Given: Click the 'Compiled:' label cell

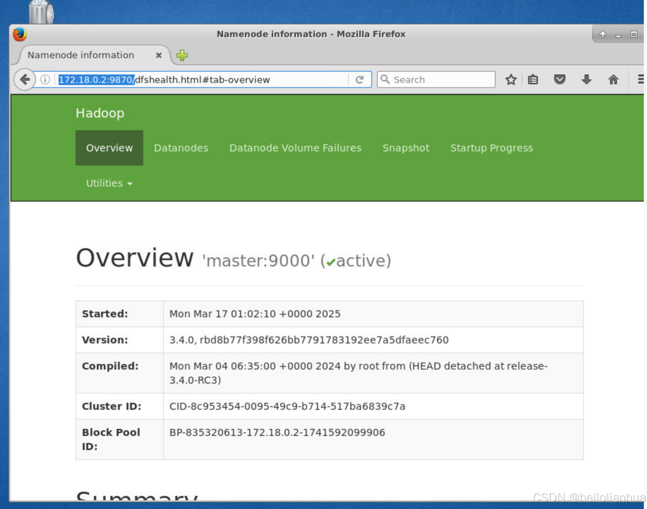Looking at the screenshot, I should click(x=119, y=373).
